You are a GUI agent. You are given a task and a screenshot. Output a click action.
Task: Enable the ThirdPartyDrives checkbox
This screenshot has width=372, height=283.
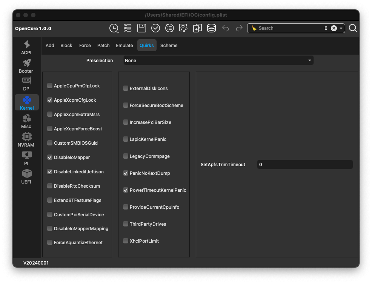pyautogui.click(x=126, y=224)
